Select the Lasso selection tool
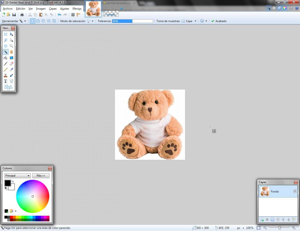Viewport: 300px width, 231px height. click(5, 40)
